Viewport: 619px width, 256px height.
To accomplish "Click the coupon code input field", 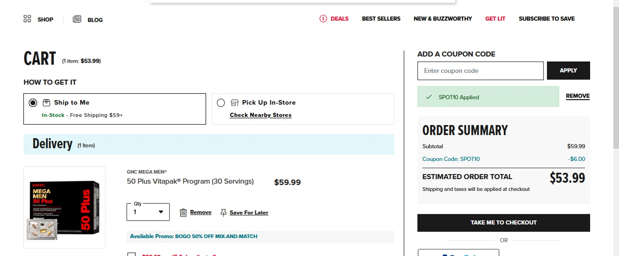I will [x=480, y=70].
